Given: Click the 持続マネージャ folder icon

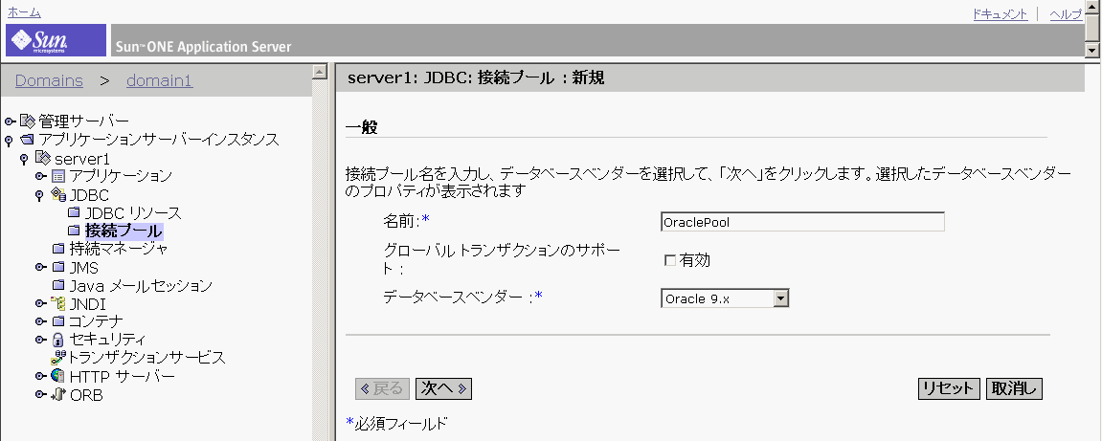Looking at the screenshot, I should [x=58, y=249].
